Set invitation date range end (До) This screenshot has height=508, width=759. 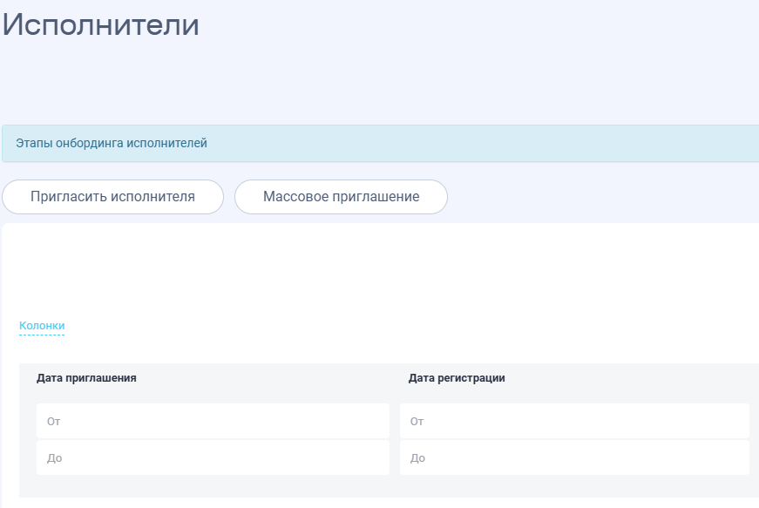click(213, 457)
